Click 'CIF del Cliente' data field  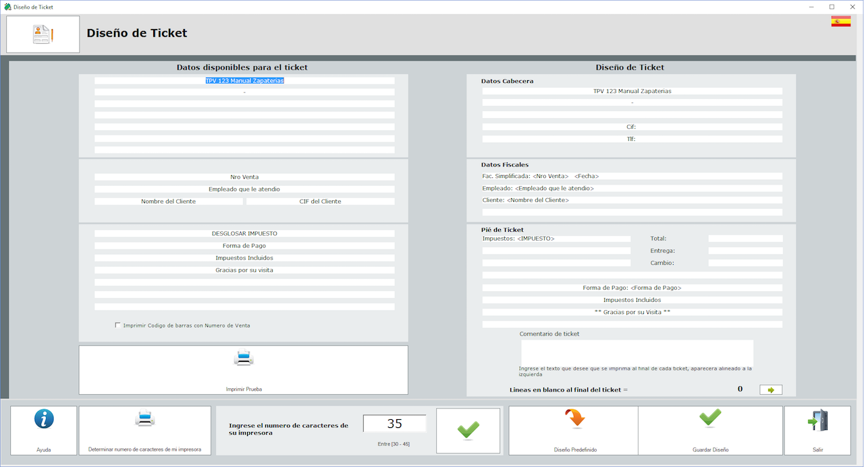tap(320, 201)
